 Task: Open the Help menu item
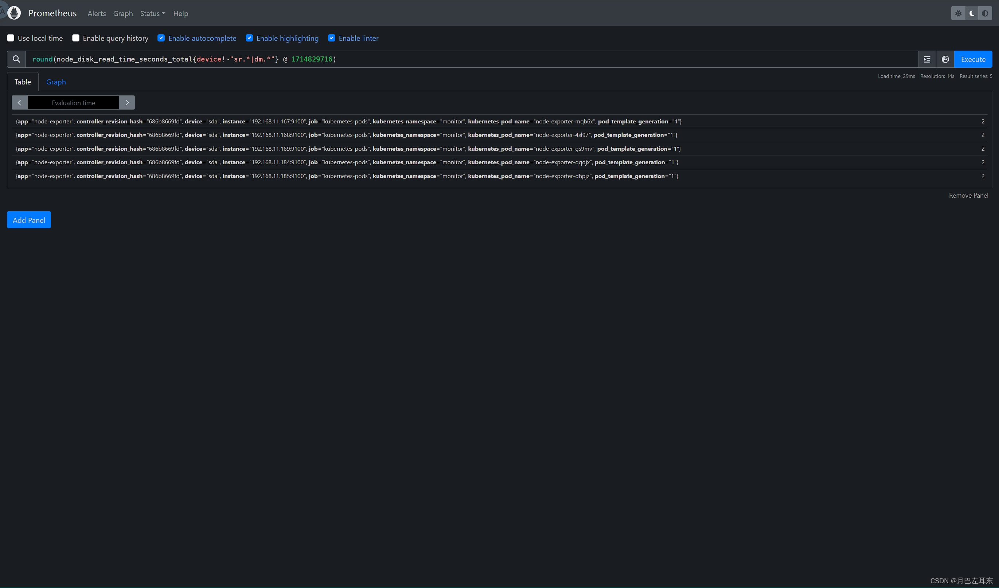pos(180,13)
